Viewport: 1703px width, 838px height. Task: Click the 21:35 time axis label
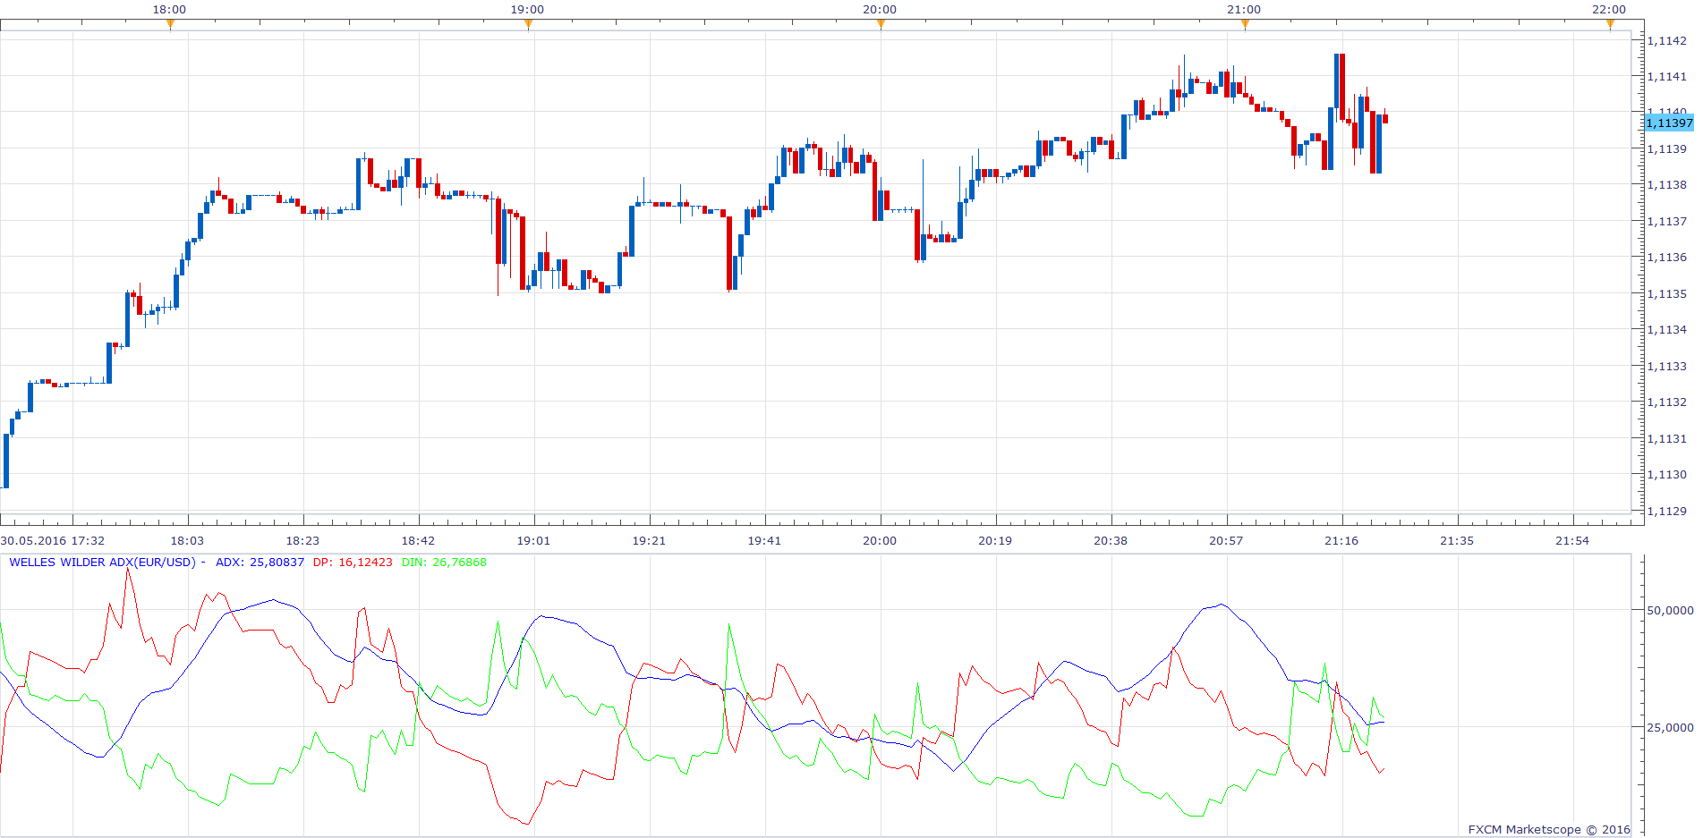click(1457, 540)
